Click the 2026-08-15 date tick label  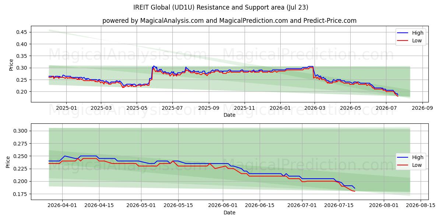421,206
